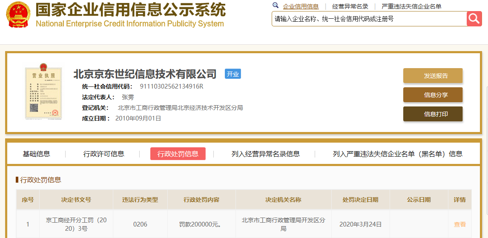Select the 严重违法失信企业名单 search category
488x238 pixels.
coord(411,6)
